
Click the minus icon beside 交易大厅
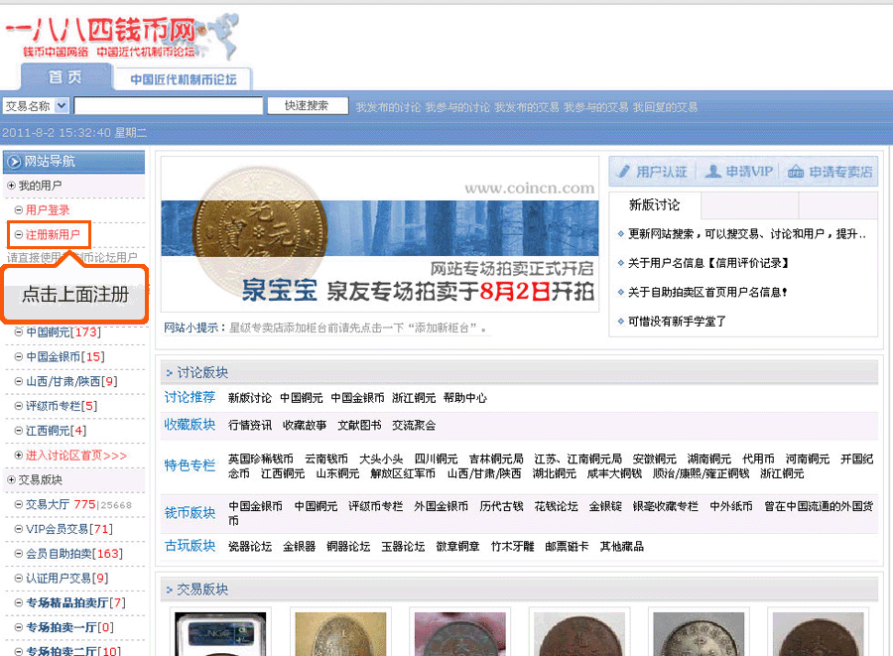[x=18, y=504]
